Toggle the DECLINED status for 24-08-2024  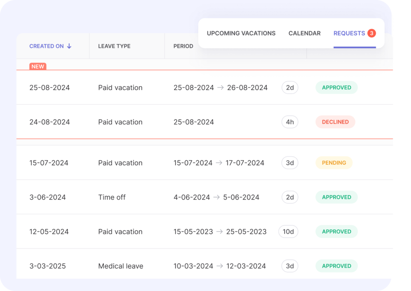point(335,122)
